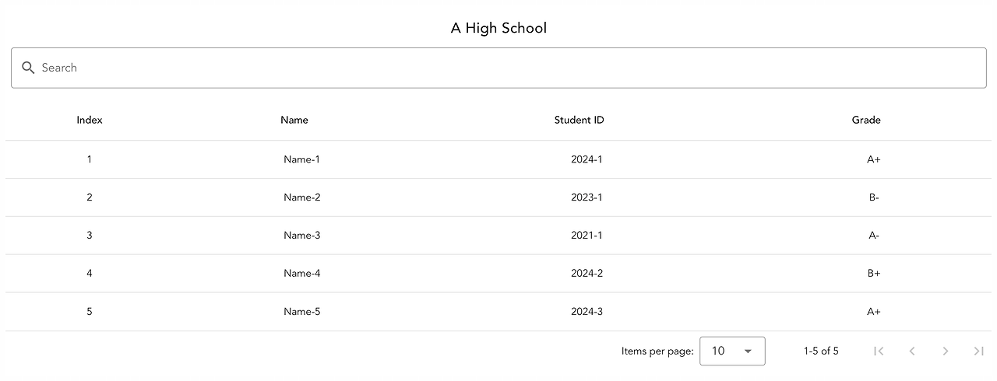Go to first page icon
The height and width of the screenshot is (381, 997).
[x=879, y=351]
